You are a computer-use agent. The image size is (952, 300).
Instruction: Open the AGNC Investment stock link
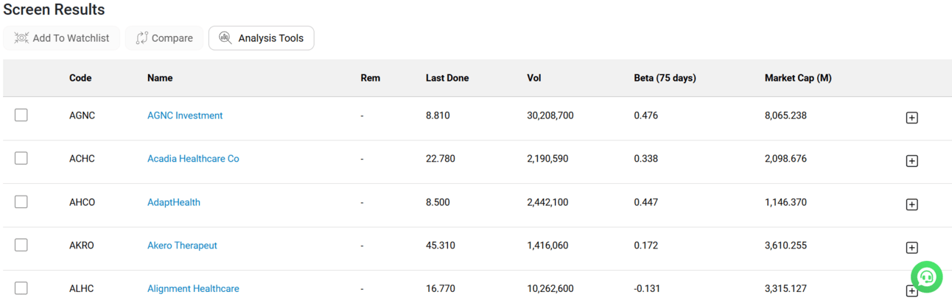(185, 115)
